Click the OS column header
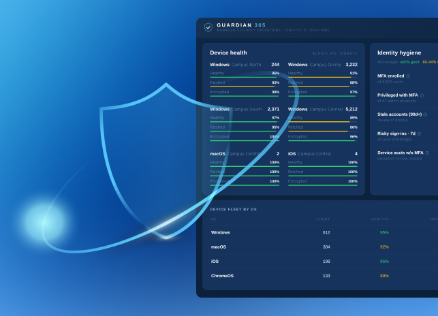The width and height of the screenshot is (438, 316). point(214,219)
